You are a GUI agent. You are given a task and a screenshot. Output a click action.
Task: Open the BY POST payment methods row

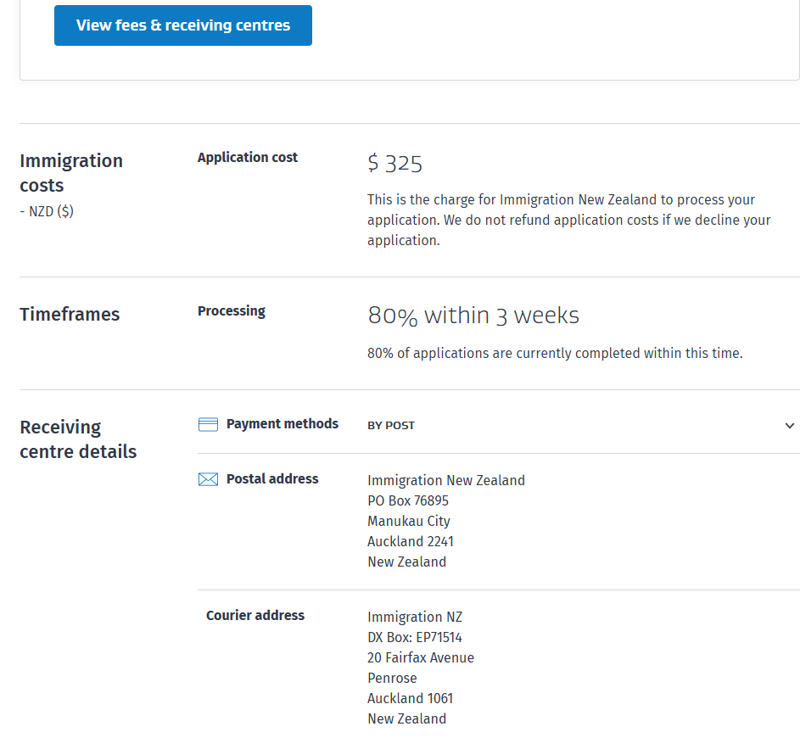[391, 425]
